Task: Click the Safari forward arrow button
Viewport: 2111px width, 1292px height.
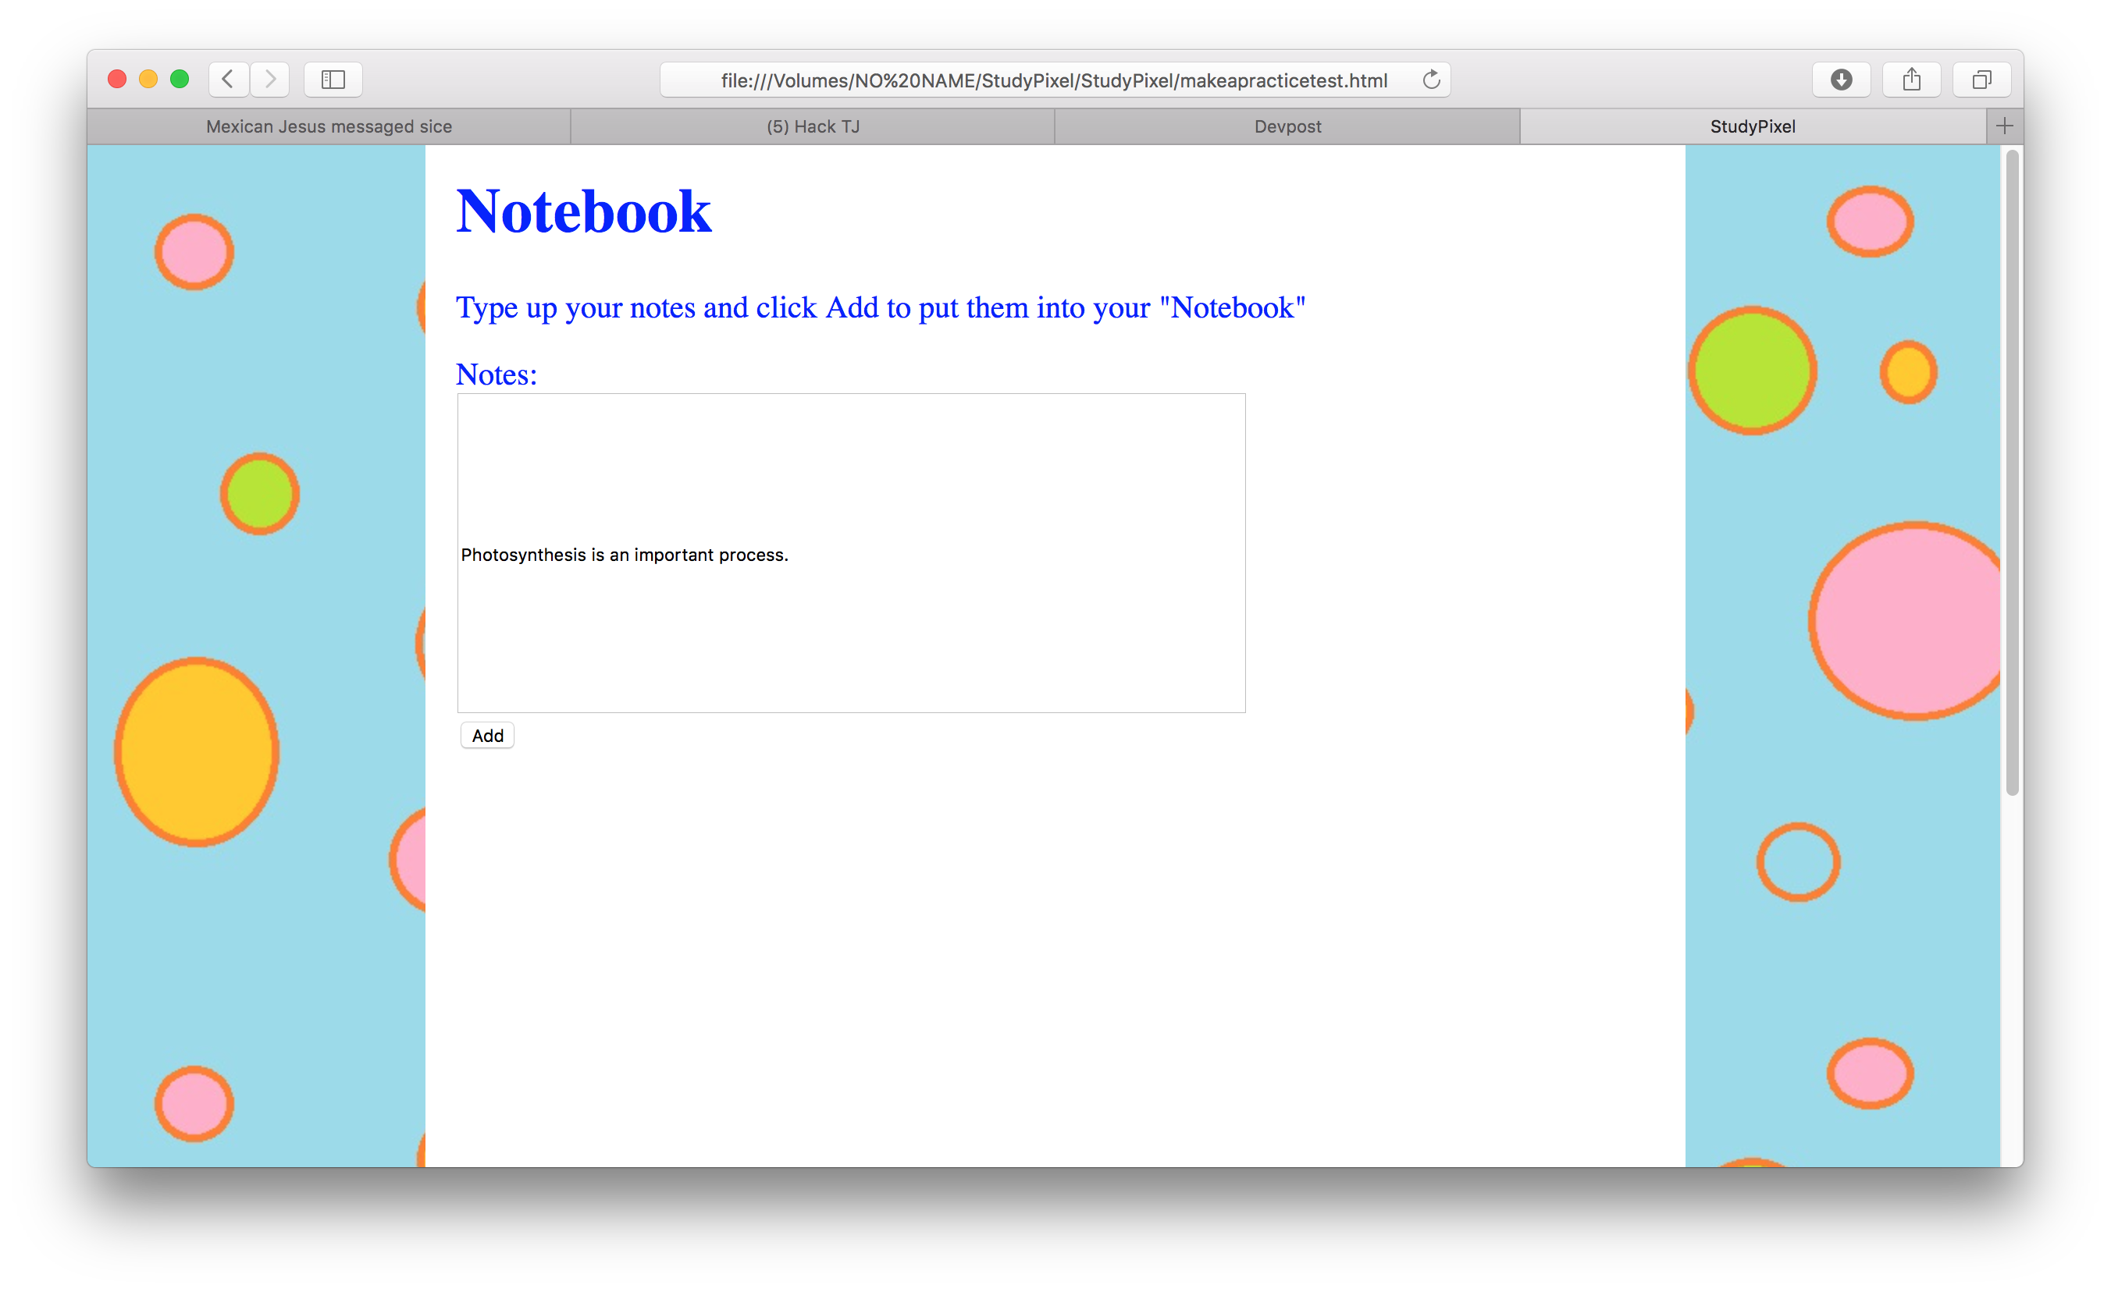Action: pos(270,80)
